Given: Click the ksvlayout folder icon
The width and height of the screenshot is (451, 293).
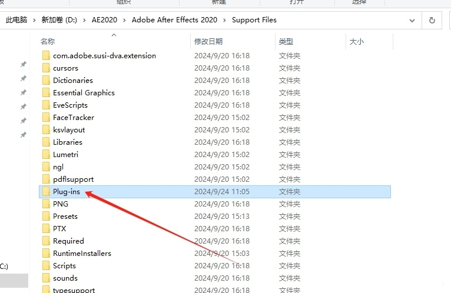Looking at the screenshot, I should [x=46, y=129].
